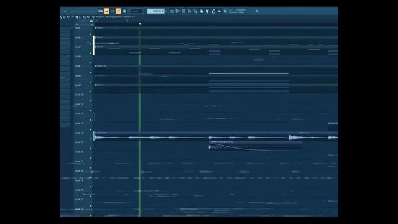
Task: Mute Track 14 using its green dot
Action: (x=91, y=139)
